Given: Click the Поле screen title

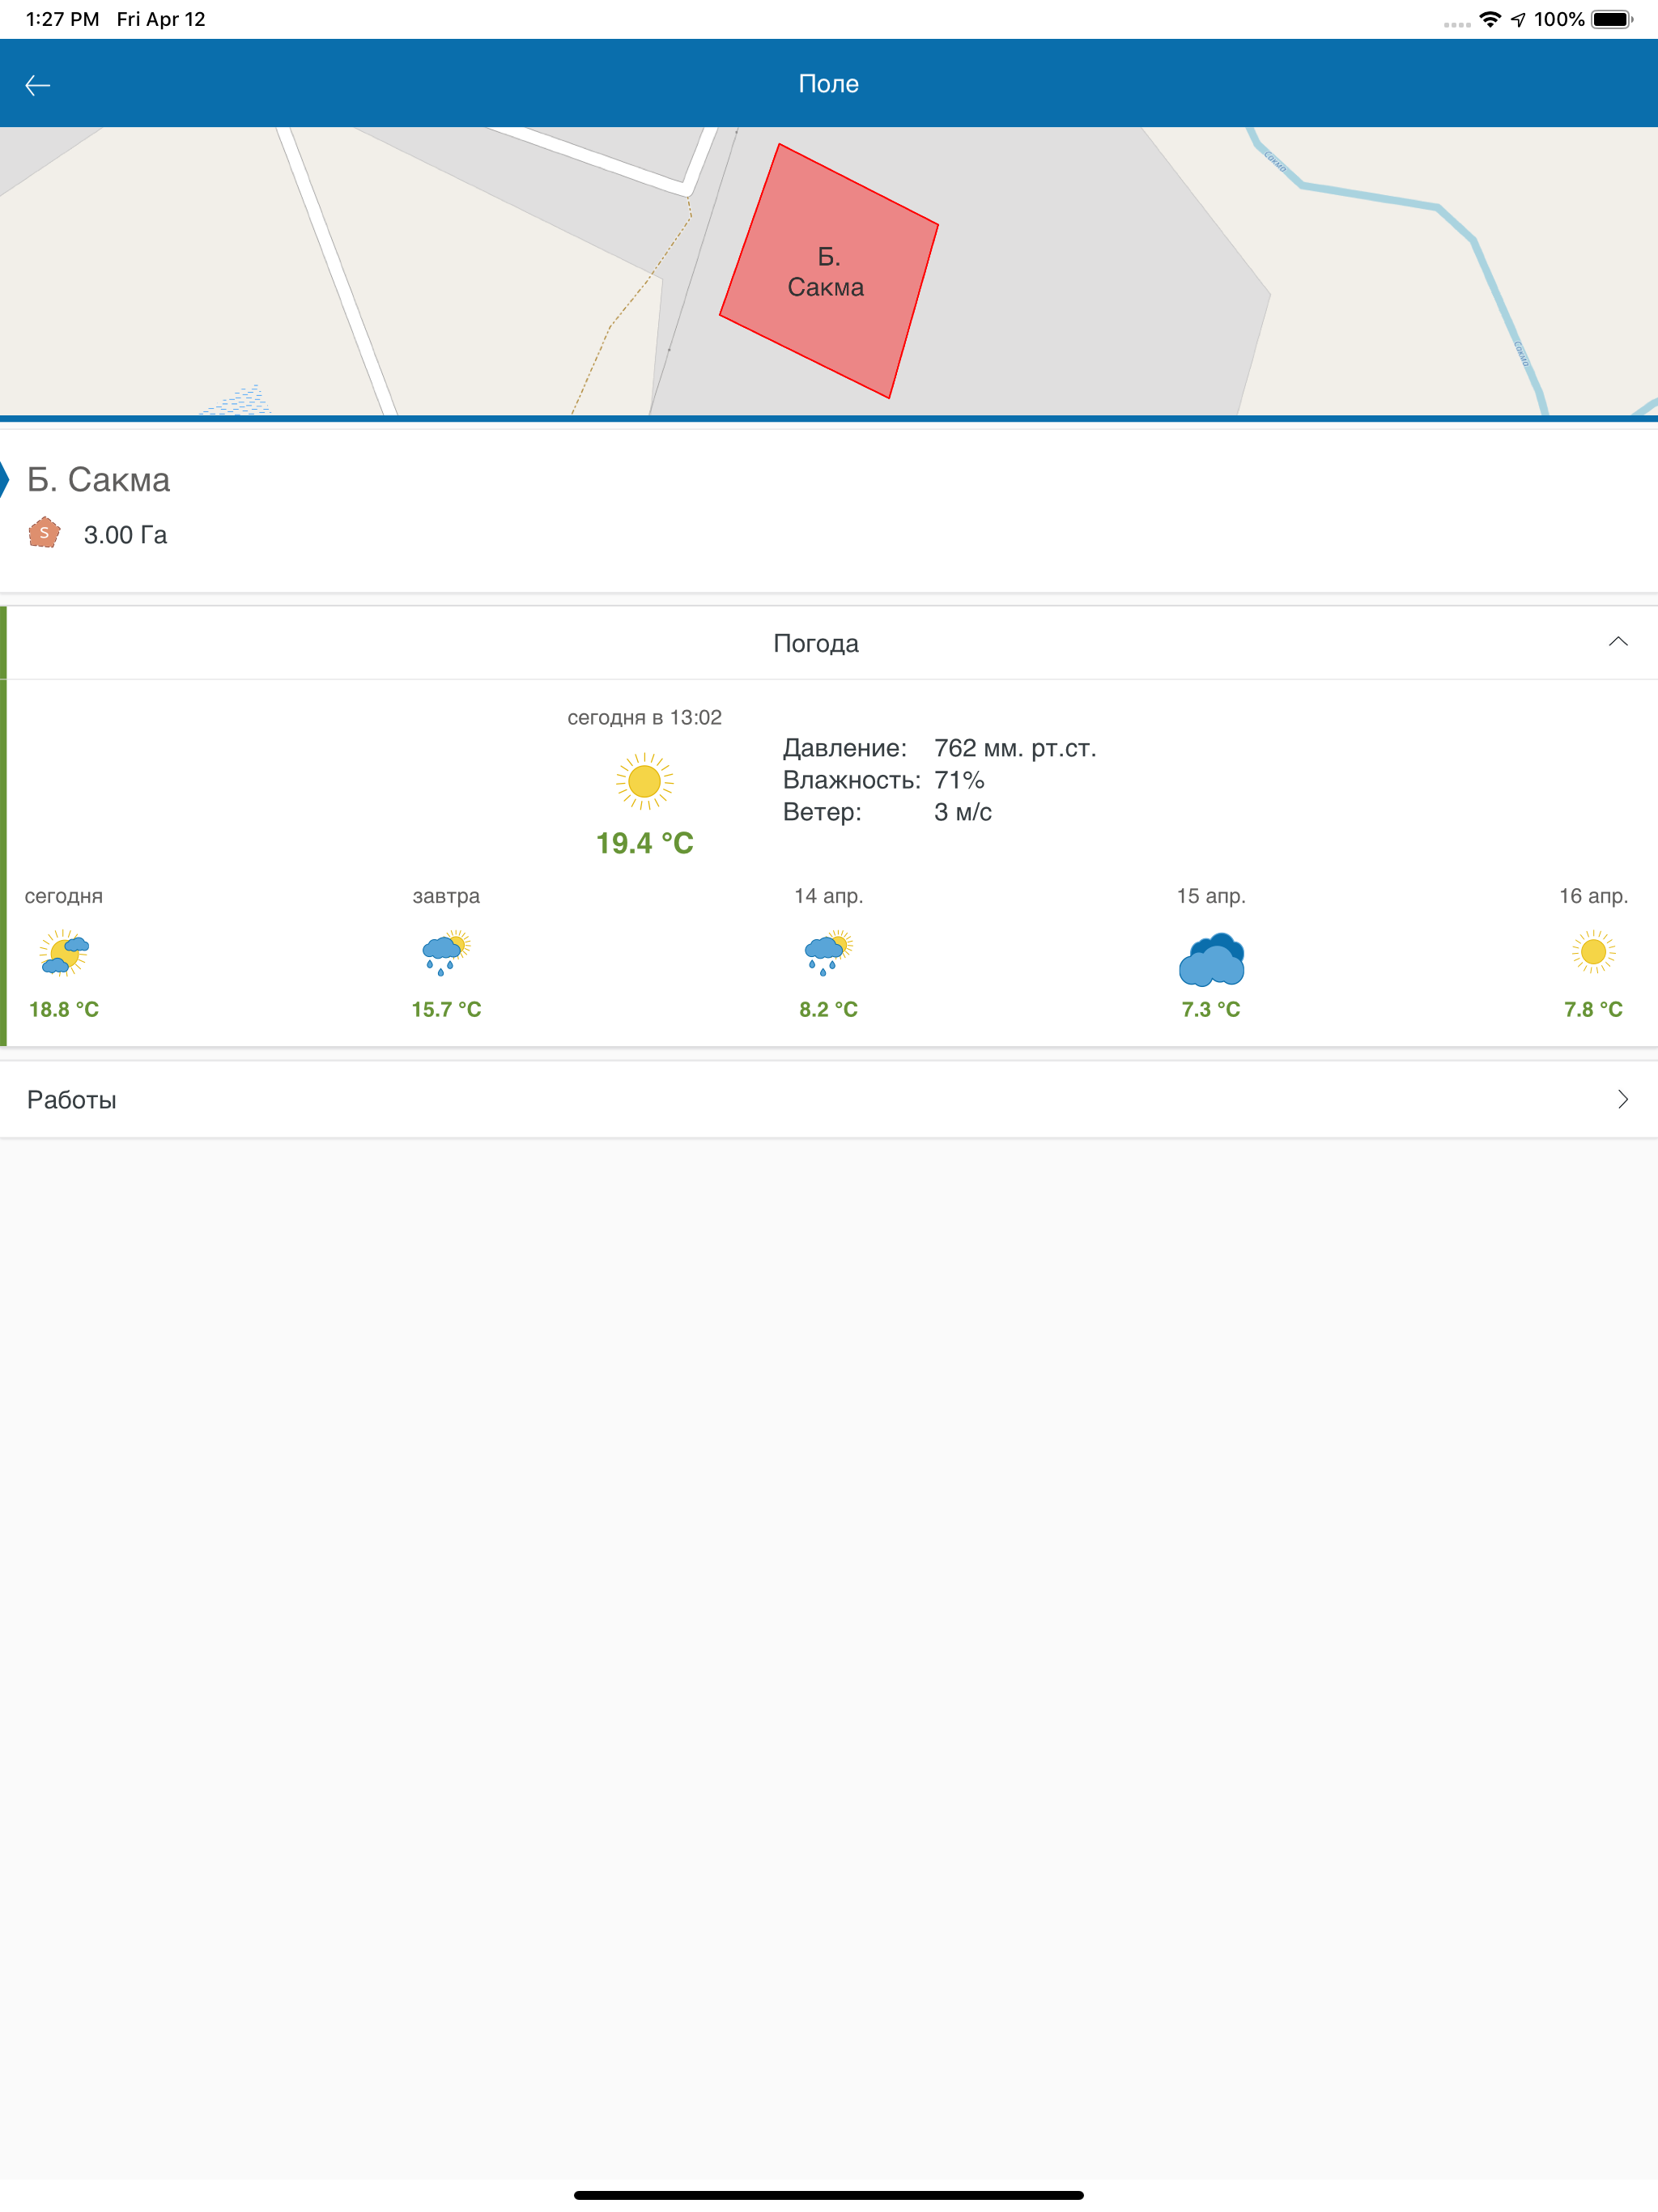Looking at the screenshot, I should 829,84.
